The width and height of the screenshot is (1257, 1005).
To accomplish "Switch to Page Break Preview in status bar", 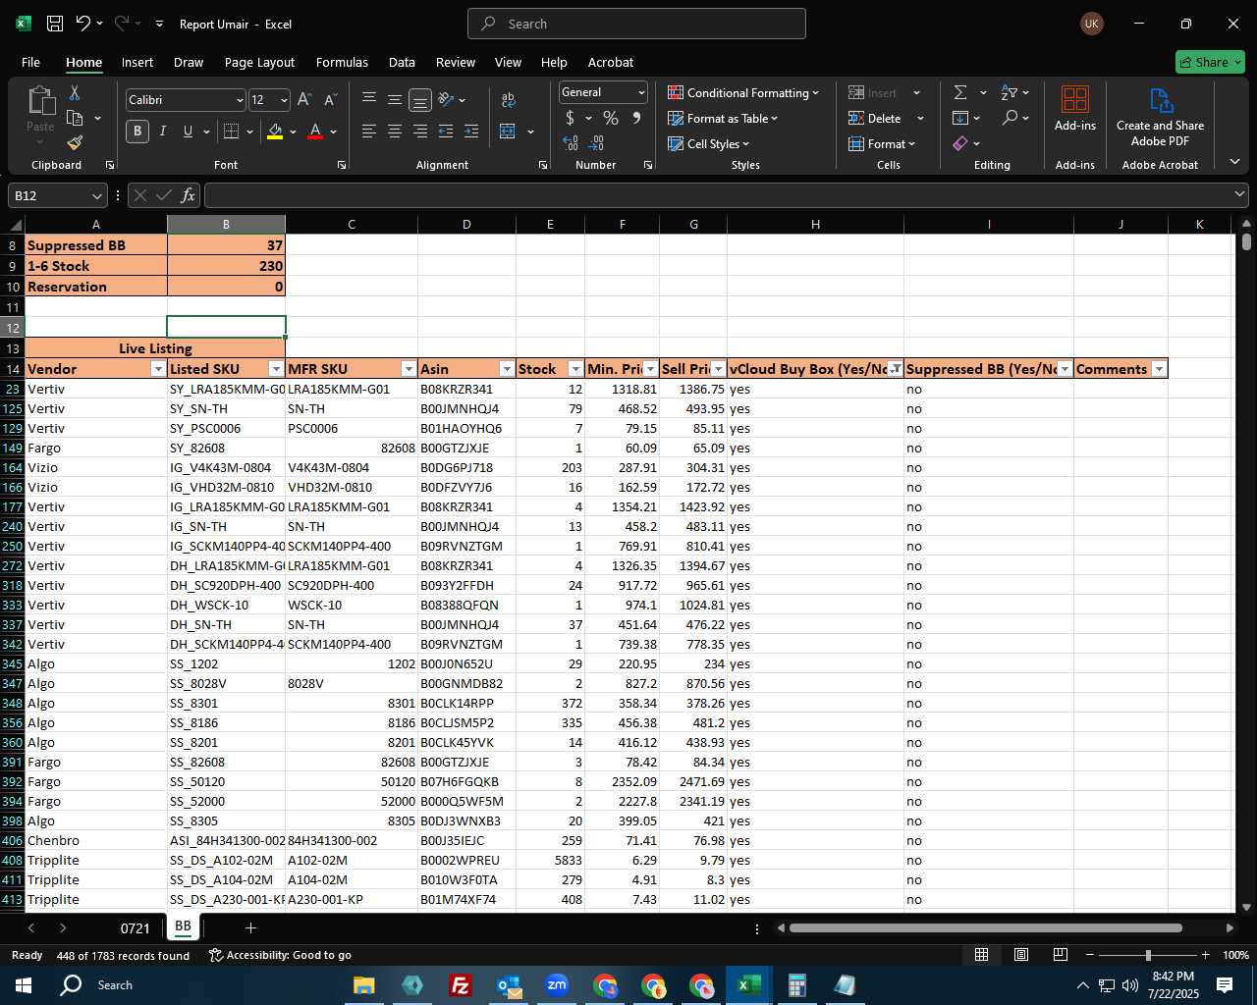I will tap(1061, 955).
